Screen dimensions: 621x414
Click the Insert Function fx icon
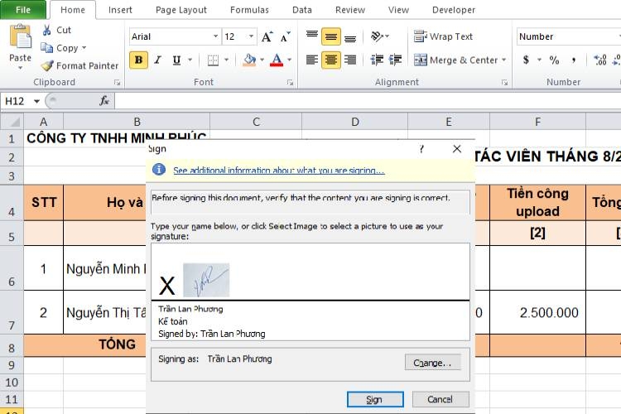104,101
